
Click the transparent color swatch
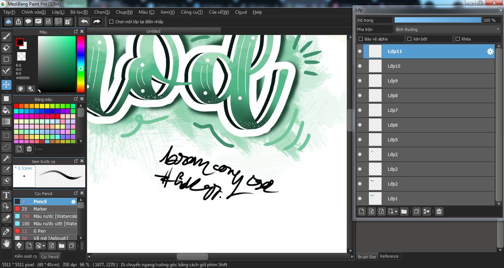point(21,56)
